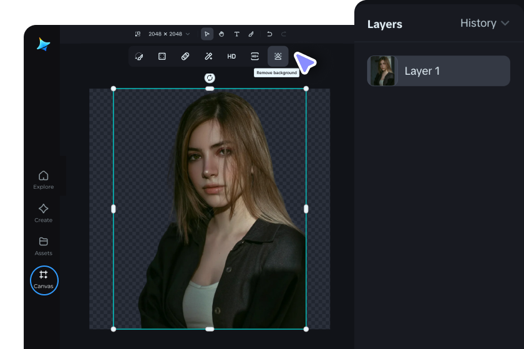Select the arrow pointer tool
Viewport: 524px width, 349px height.
[207, 34]
